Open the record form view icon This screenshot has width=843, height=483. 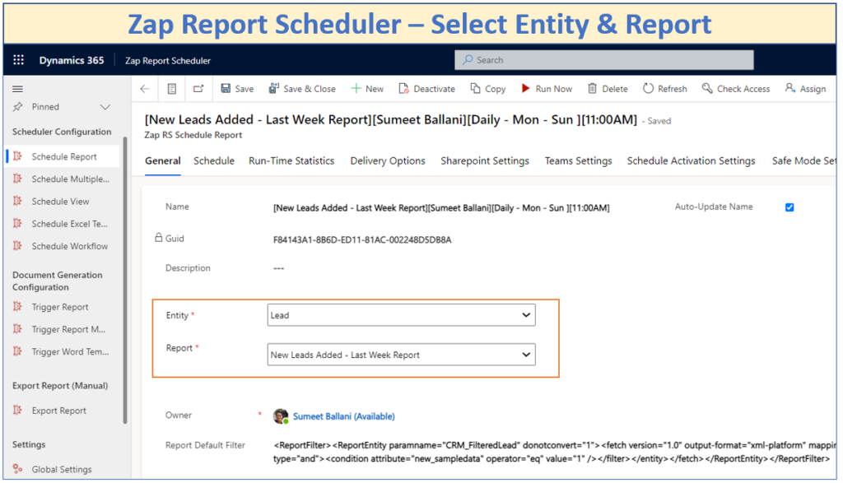tap(171, 89)
